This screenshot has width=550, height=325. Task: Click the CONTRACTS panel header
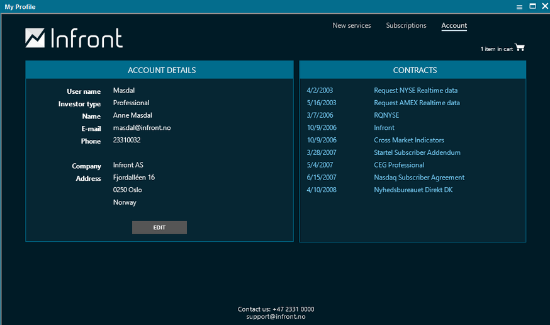(x=413, y=70)
